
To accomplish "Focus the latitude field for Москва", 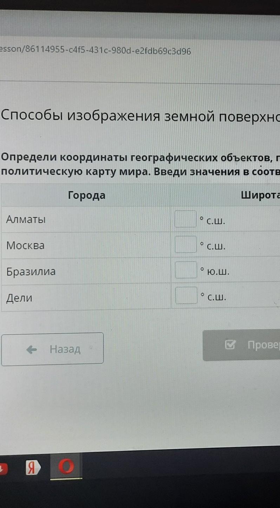I will 185,245.
